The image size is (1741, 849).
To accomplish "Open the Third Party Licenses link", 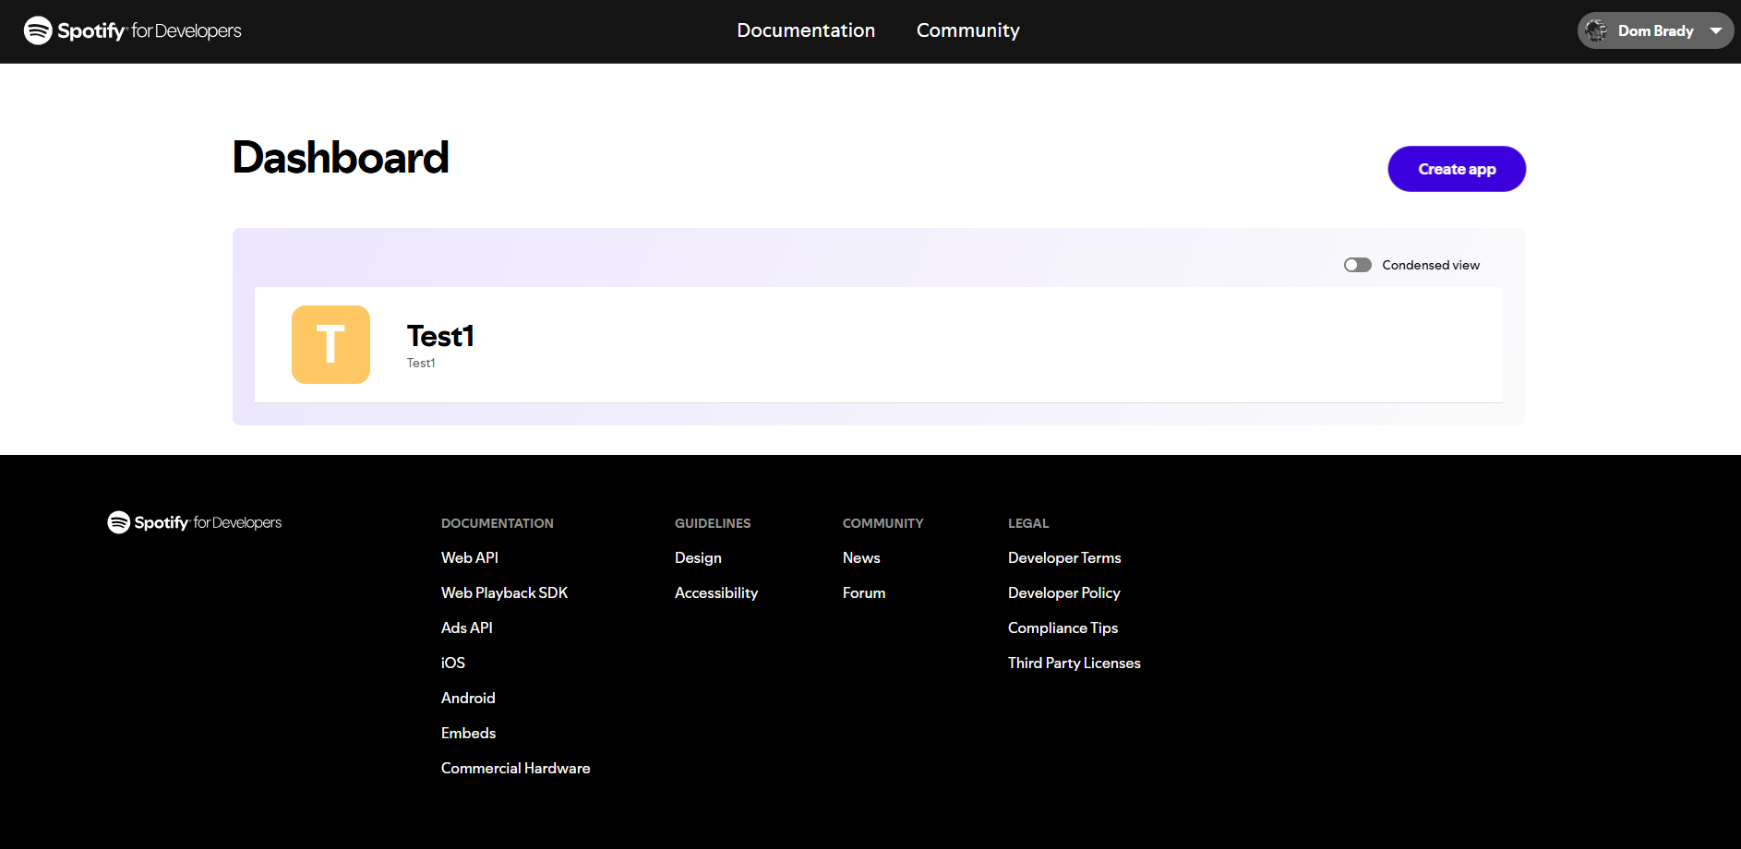I will 1075,663.
